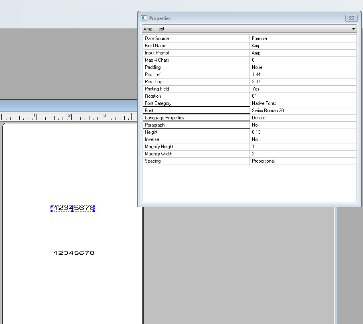This screenshot has height=324, width=363.
Task: Edit the Max # Chars value
Action: (x=303, y=60)
